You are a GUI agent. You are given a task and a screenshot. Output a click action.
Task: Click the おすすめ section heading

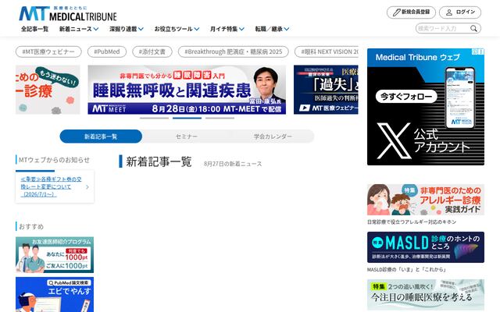click(x=31, y=227)
